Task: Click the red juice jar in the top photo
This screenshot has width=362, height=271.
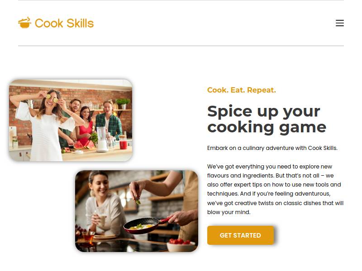Action: click(x=123, y=142)
